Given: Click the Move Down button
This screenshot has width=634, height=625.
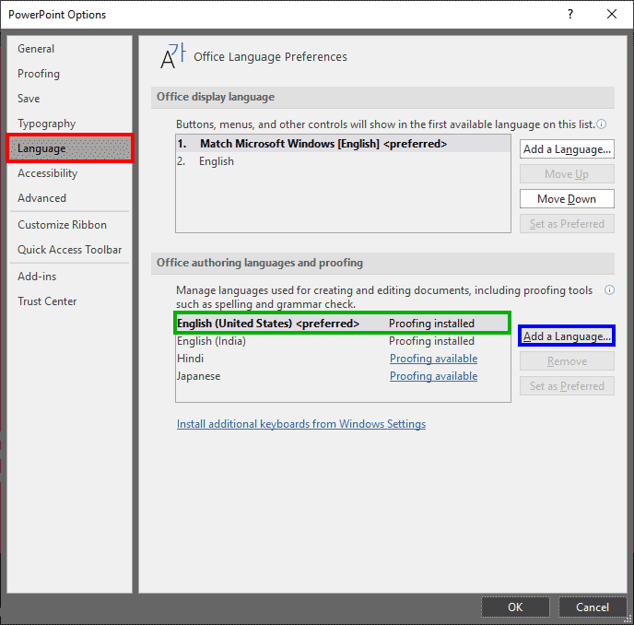Looking at the screenshot, I should 567,199.
